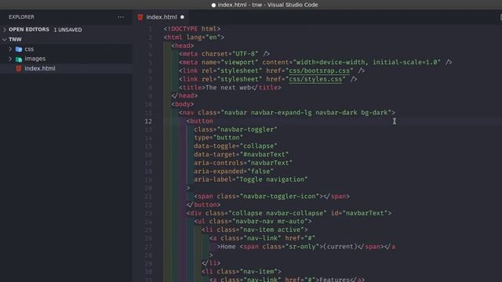Click the opening <head> tag
502x282 pixels.
point(183,45)
